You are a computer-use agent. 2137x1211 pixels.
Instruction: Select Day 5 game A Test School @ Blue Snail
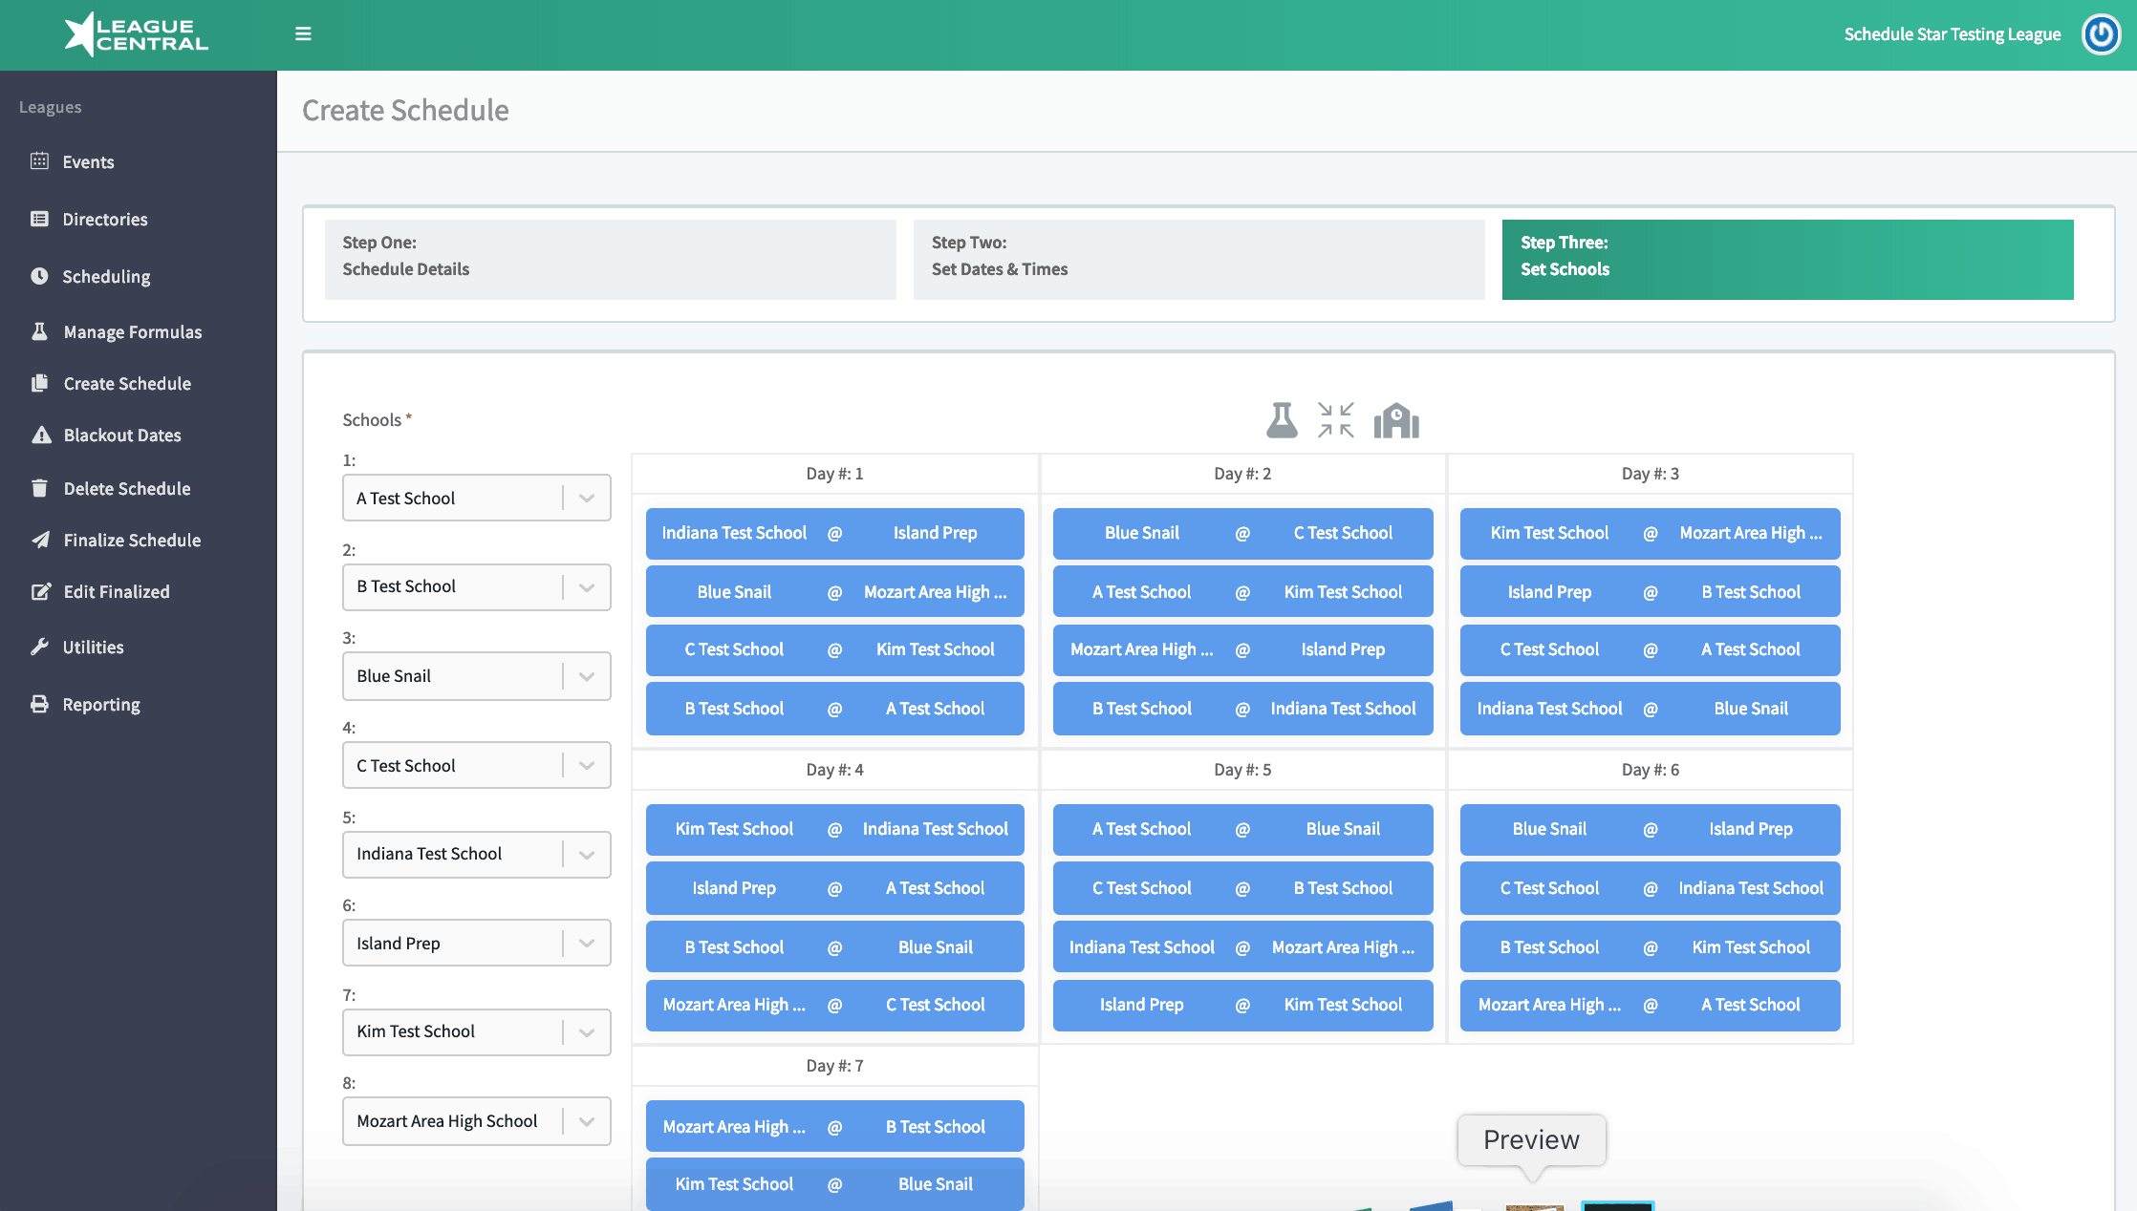tap(1242, 829)
